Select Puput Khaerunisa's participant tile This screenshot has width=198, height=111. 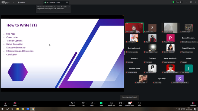point(189,48)
